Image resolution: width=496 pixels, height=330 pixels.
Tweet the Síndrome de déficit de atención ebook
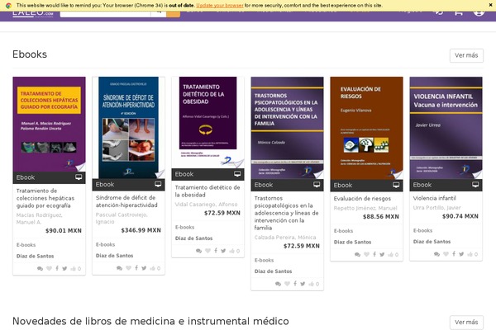click(x=144, y=268)
